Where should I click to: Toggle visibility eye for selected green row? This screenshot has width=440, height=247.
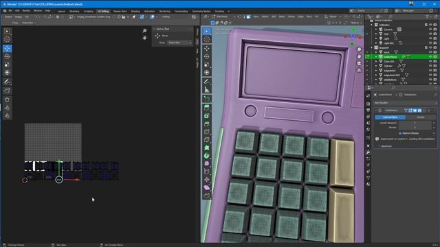pyautogui.click(x=430, y=57)
